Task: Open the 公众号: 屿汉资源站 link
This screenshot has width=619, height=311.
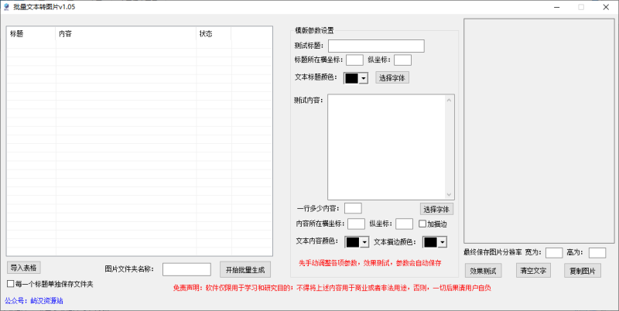Action: [x=34, y=301]
